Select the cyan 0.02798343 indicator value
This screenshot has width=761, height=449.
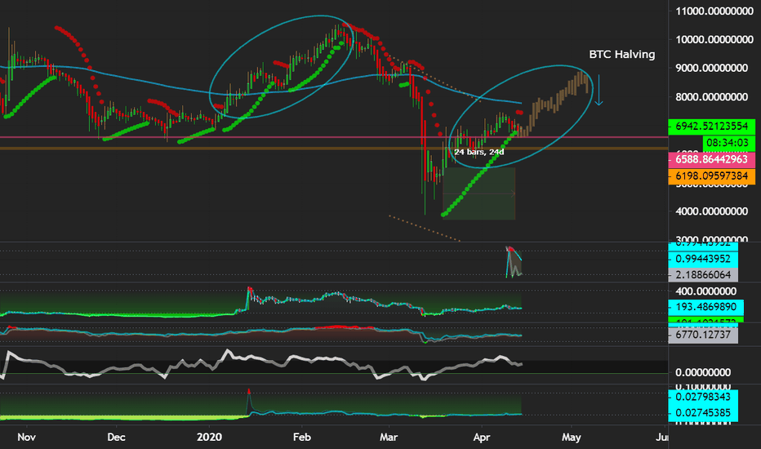[x=703, y=397]
